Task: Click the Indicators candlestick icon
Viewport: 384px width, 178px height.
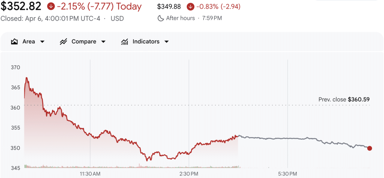Action: click(x=124, y=42)
